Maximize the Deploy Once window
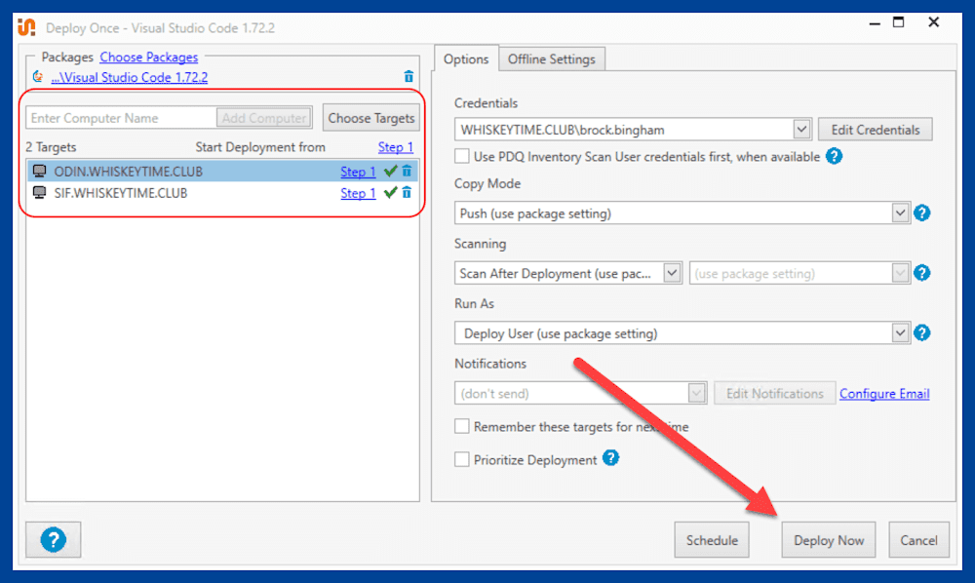The image size is (975, 583). point(899,23)
